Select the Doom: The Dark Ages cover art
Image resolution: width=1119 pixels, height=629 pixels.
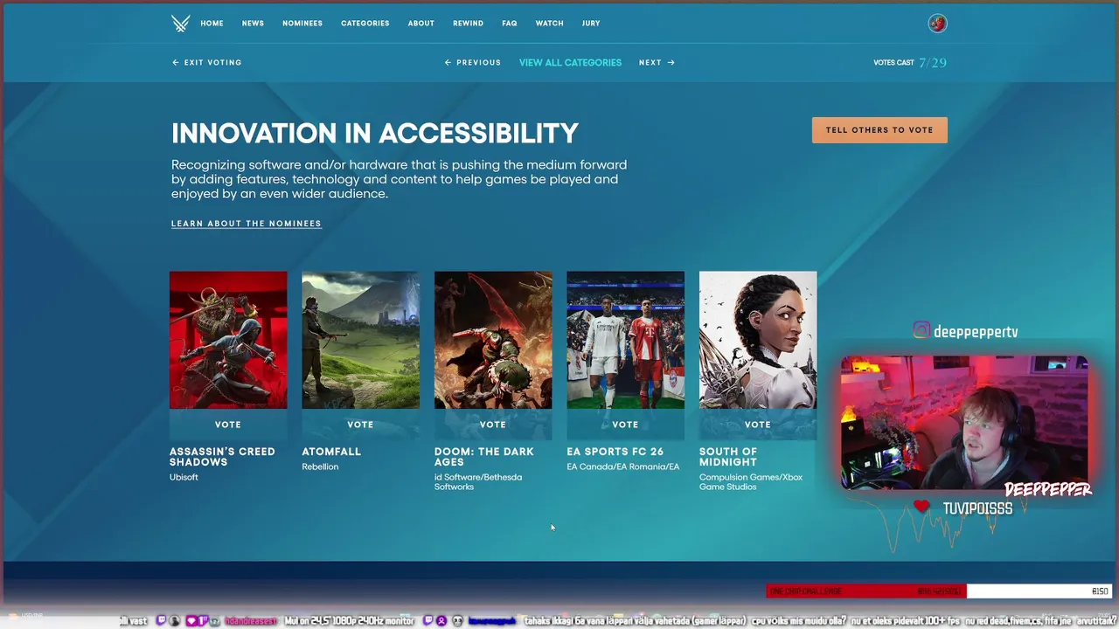(493, 340)
